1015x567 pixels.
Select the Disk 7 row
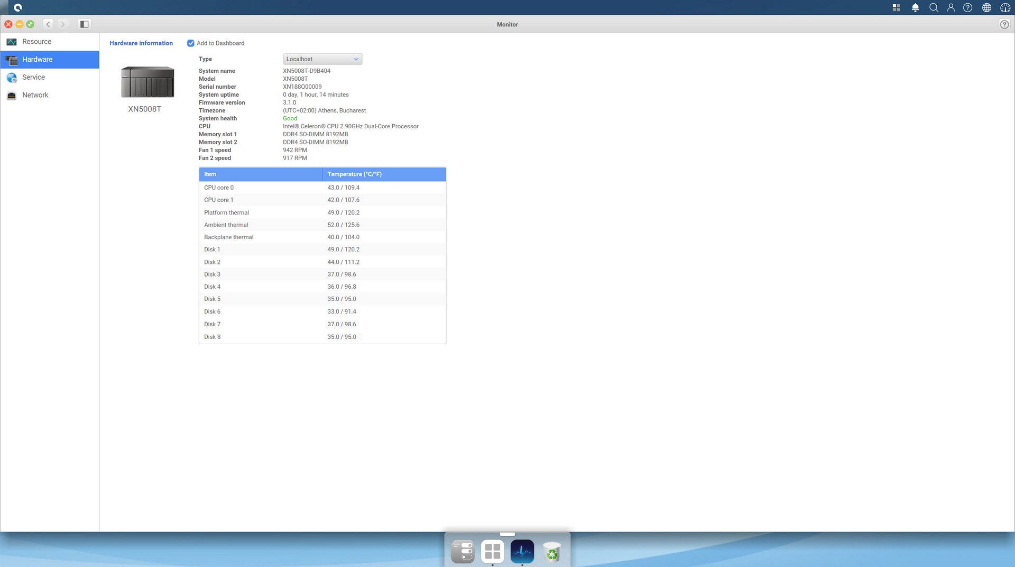click(322, 325)
